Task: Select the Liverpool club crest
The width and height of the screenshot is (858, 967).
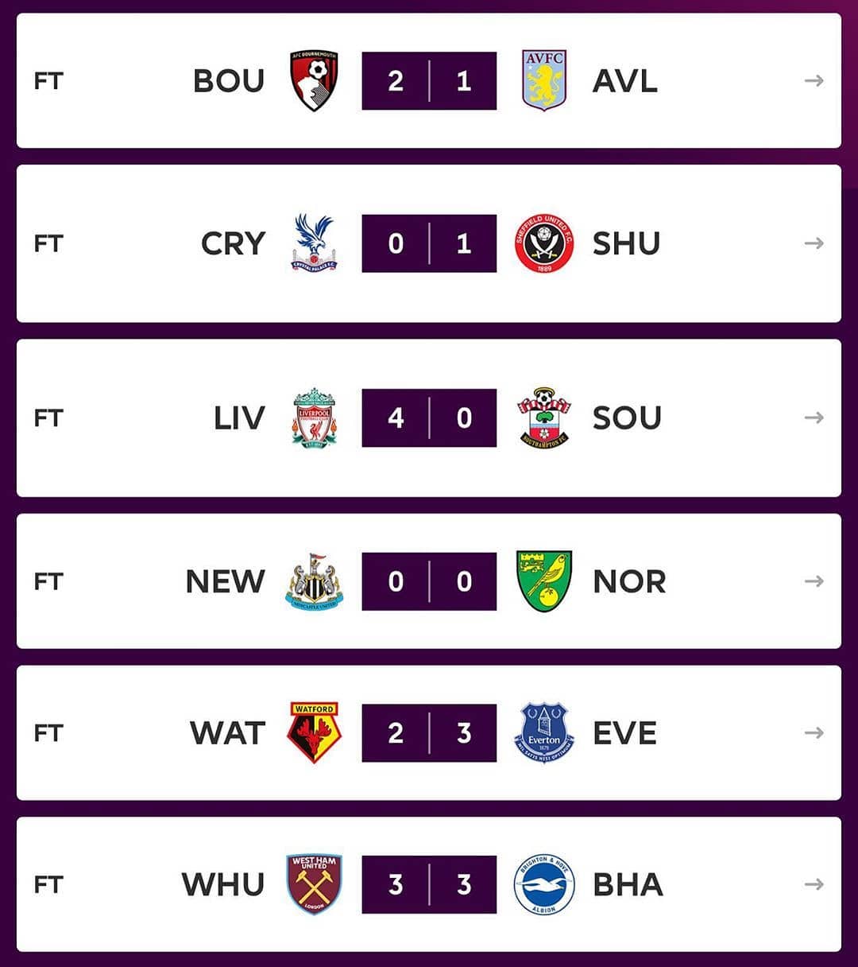Action: [x=314, y=417]
